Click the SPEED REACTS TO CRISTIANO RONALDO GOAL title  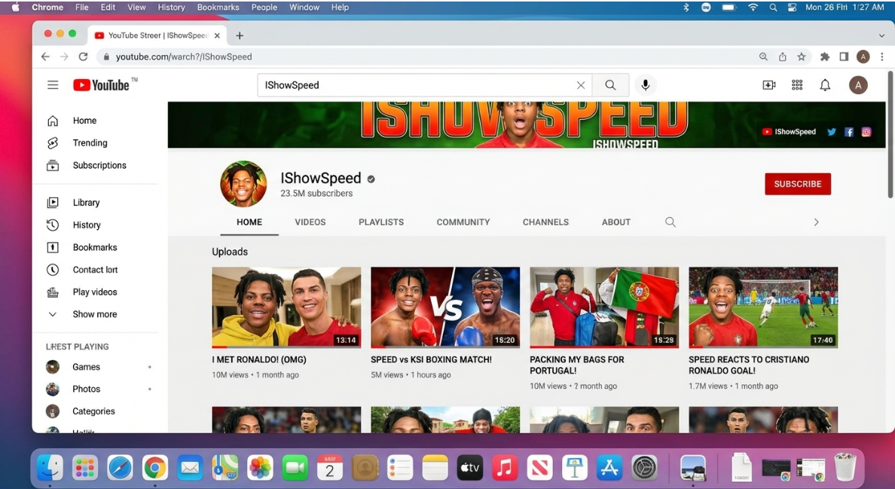click(x=748, y=365)
